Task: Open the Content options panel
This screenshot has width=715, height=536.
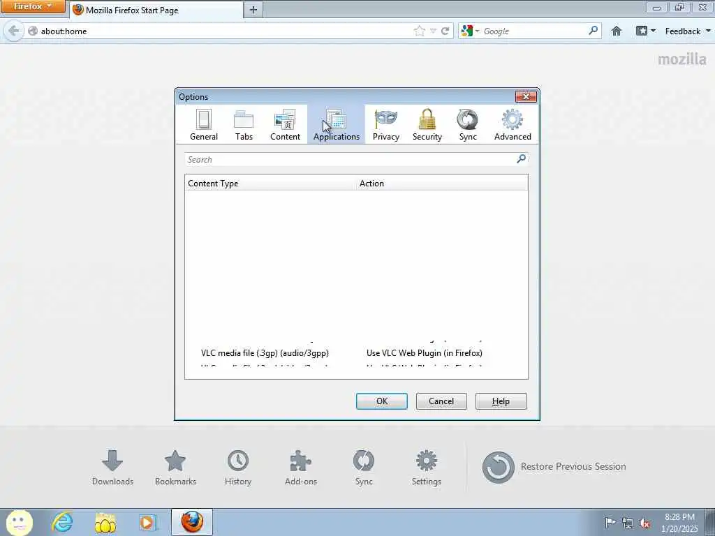Action: (285, 124)
